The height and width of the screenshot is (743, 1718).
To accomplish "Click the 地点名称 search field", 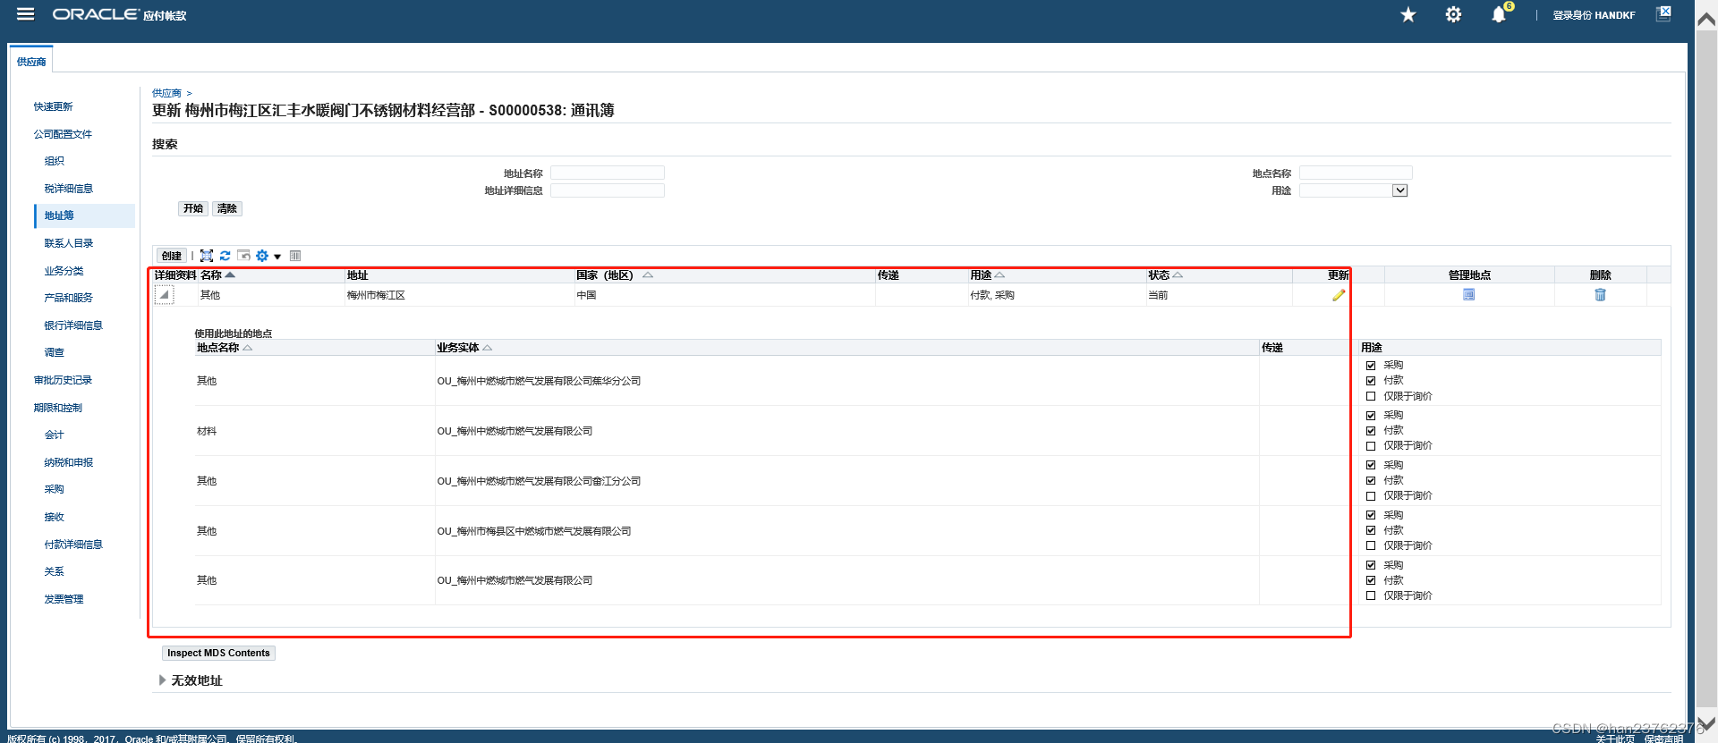I will coord(1356,173).
